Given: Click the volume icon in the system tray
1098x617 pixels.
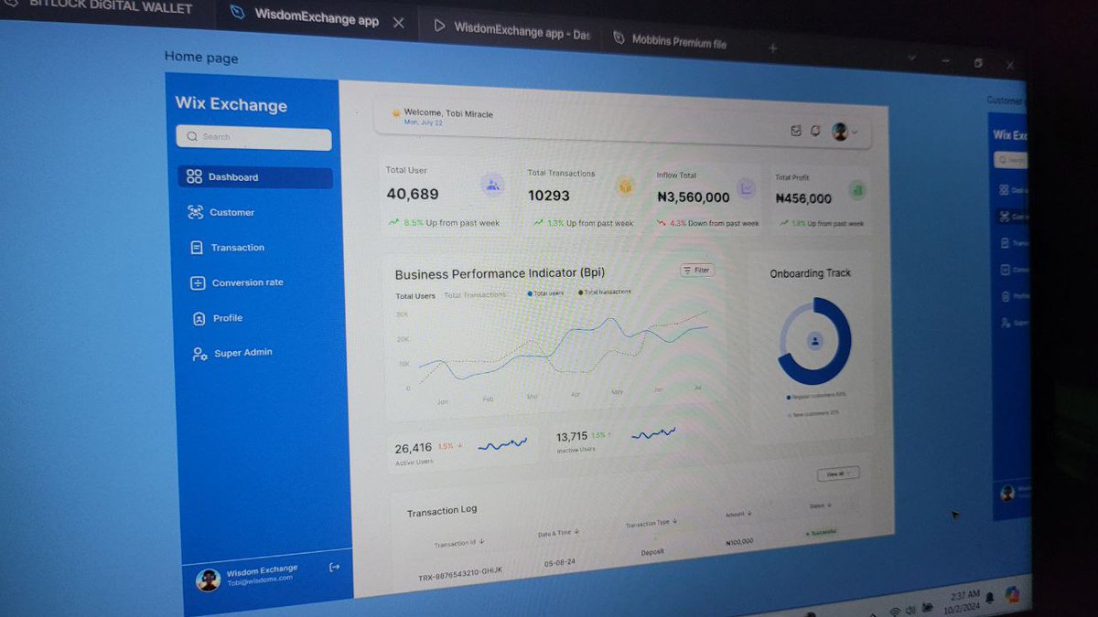Looking at the screenshot, I should pyautogui.click(x=910, y=610).
